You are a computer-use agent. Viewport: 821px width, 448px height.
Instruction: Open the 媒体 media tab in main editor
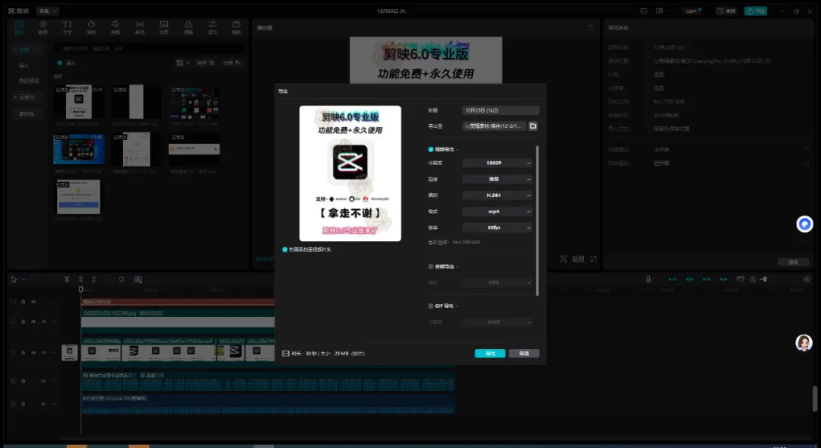(19, 27)
